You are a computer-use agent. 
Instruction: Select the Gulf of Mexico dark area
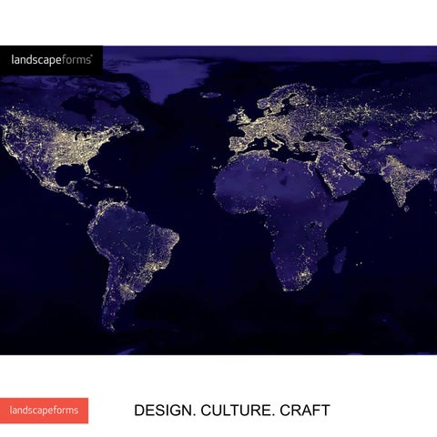(68, 175)
